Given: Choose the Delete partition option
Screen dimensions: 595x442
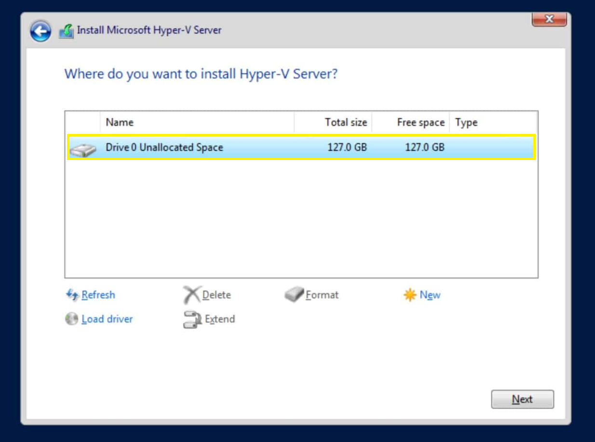Looking at the screenshot, I should [216, 295].
